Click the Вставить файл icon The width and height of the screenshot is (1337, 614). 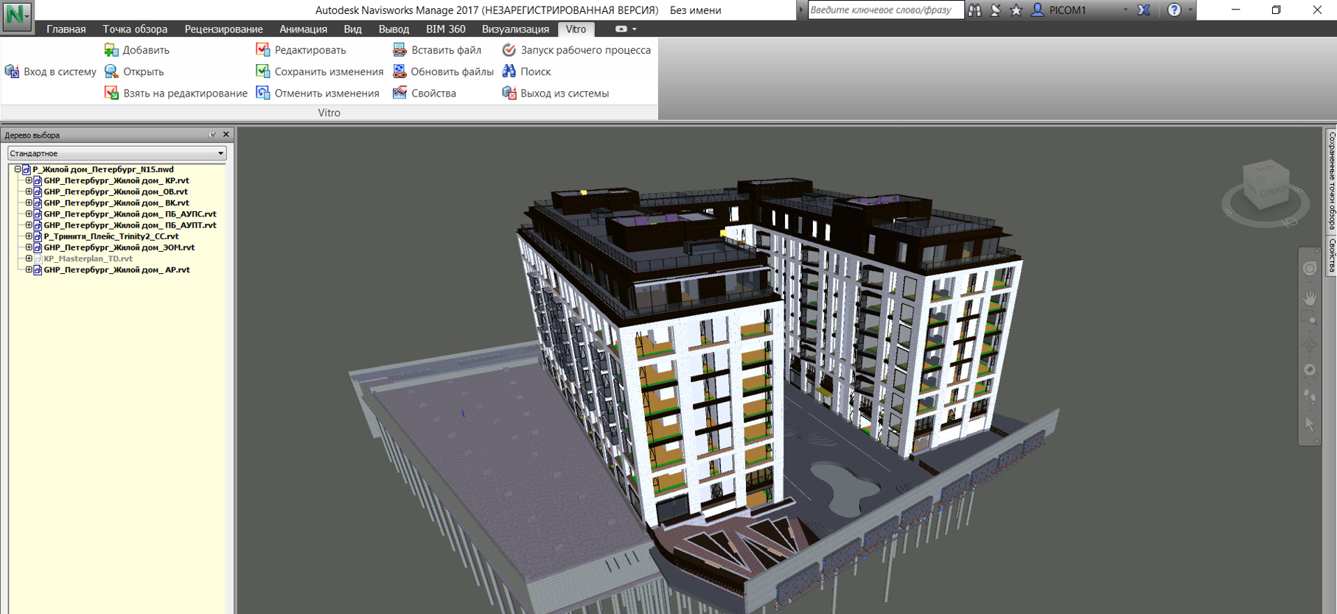pyautogui.click(x=399, y=49)
